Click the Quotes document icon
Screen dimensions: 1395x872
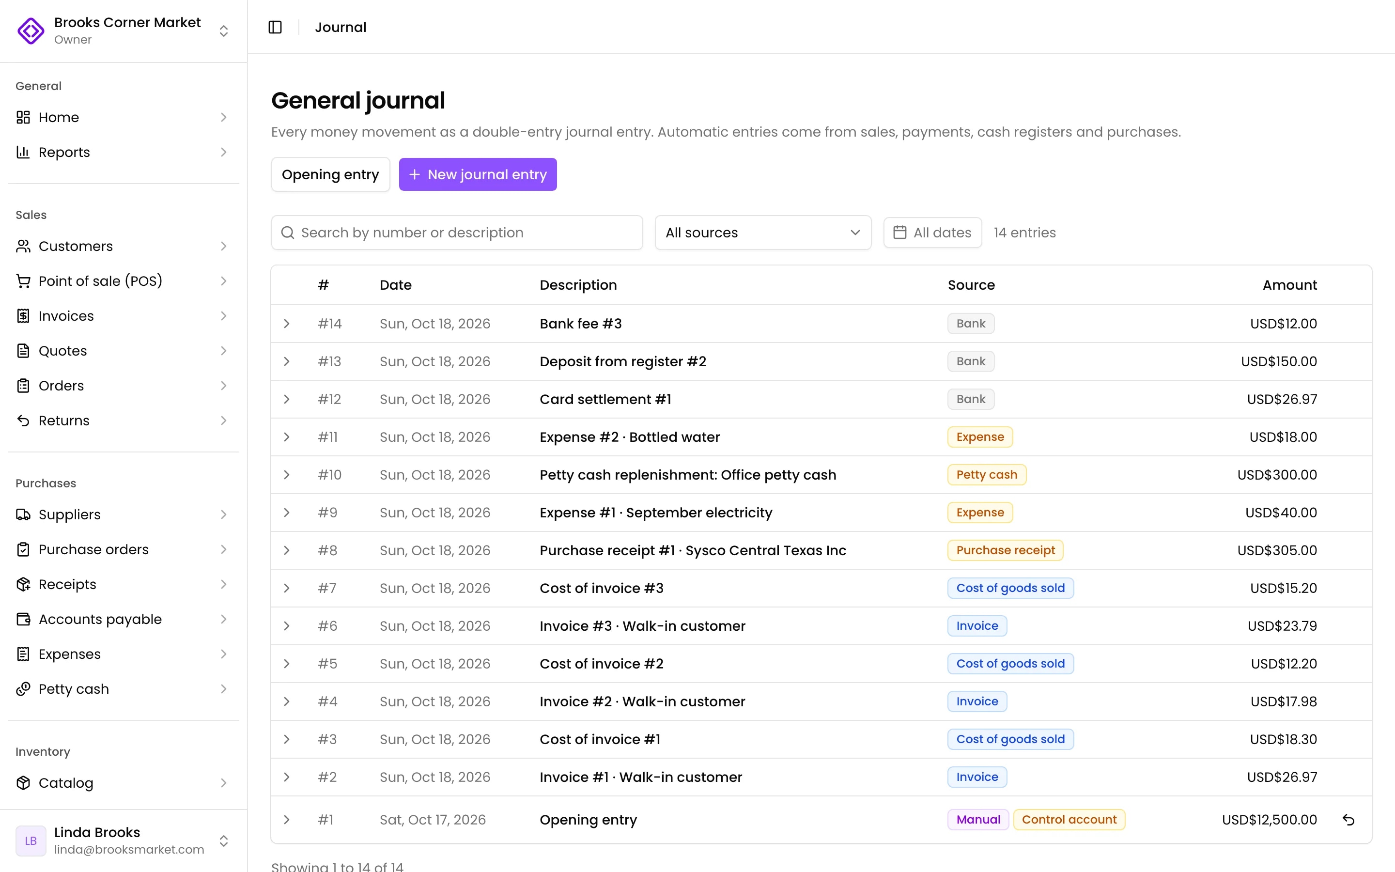pyautogui.click(x=23, y=351)
